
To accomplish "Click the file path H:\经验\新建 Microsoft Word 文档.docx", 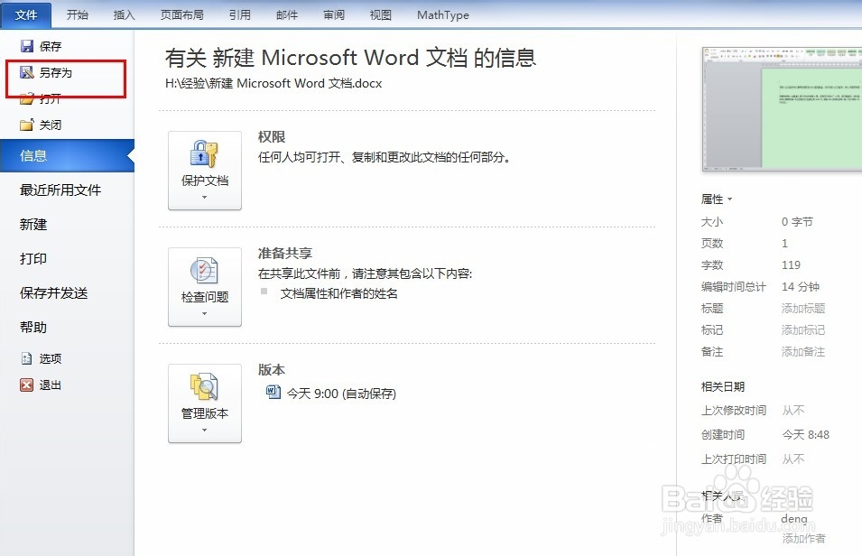I will point(273,84).
